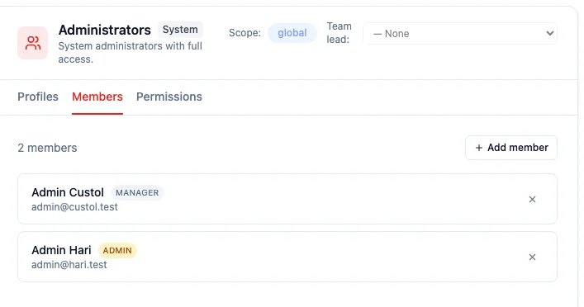Click the Scope label
584x307 pixels.
pos(245,33)
